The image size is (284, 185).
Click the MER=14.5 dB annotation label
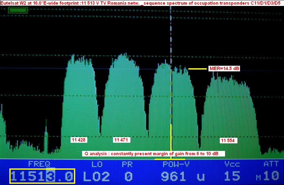(224, 69)
